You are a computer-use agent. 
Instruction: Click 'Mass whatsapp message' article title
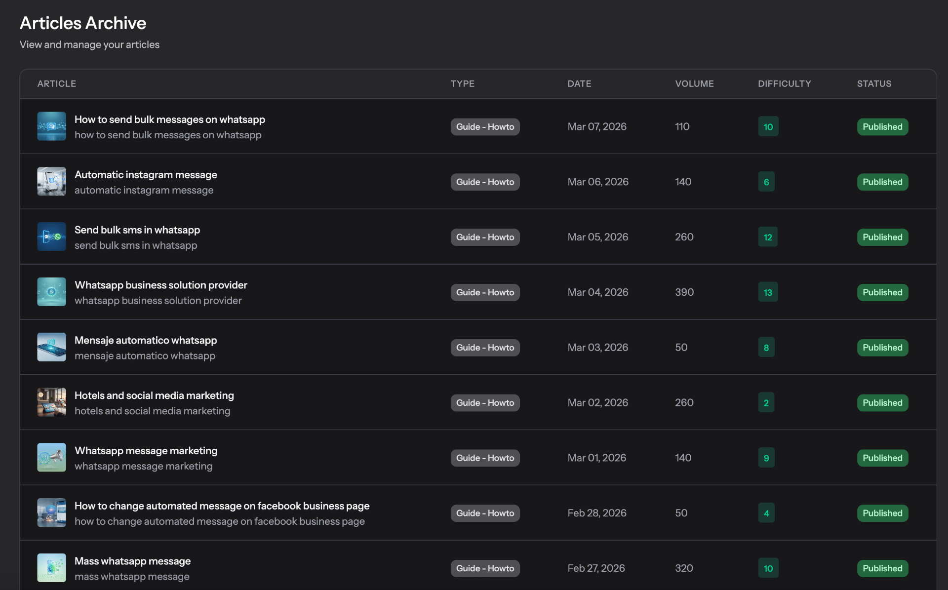tap(132, 561)
